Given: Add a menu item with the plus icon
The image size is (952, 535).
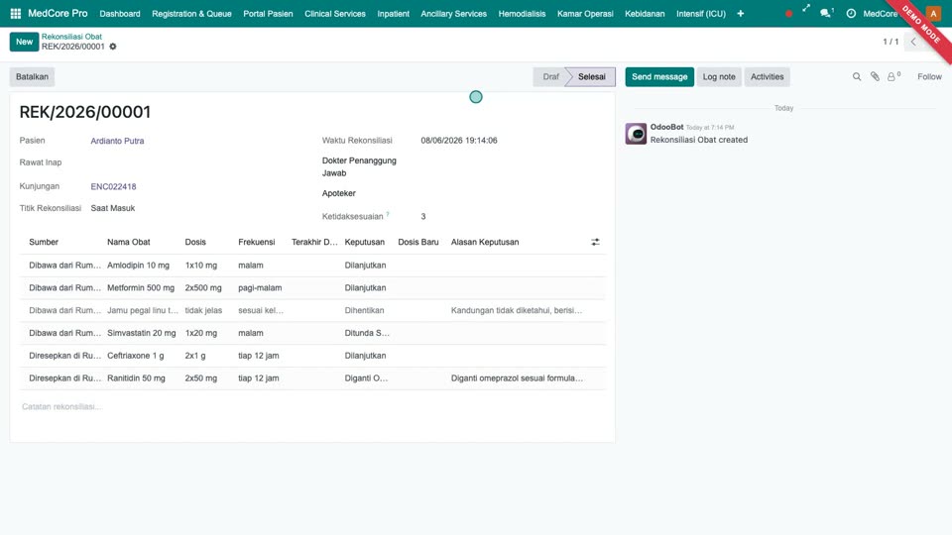Looking at the screenshot, I should [740, 13].
